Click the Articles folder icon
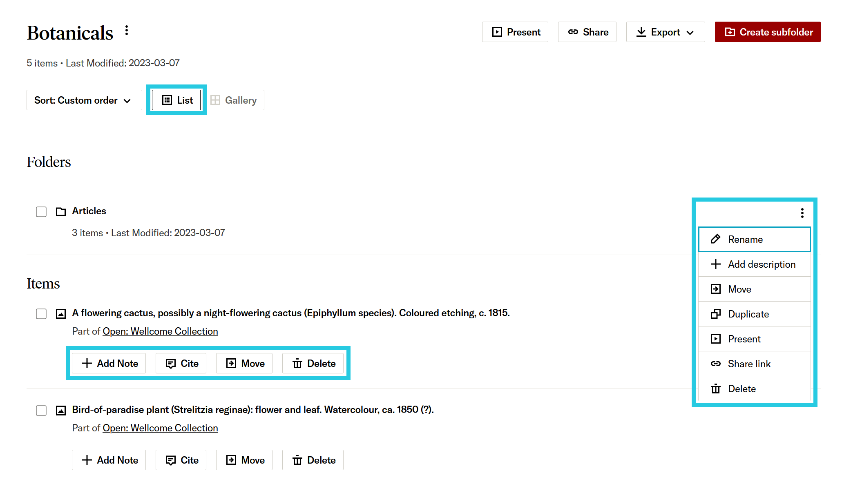The image size is (842, 484). tap(60, 211)
